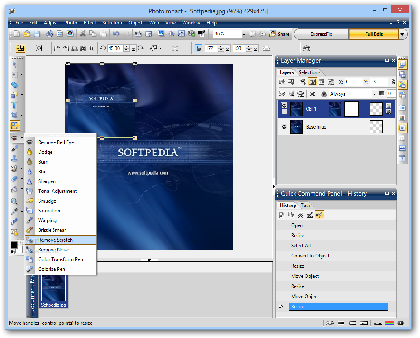Switch to Full Edit mode
Screen dimensions: 420x338
click(x=374, y=34)
